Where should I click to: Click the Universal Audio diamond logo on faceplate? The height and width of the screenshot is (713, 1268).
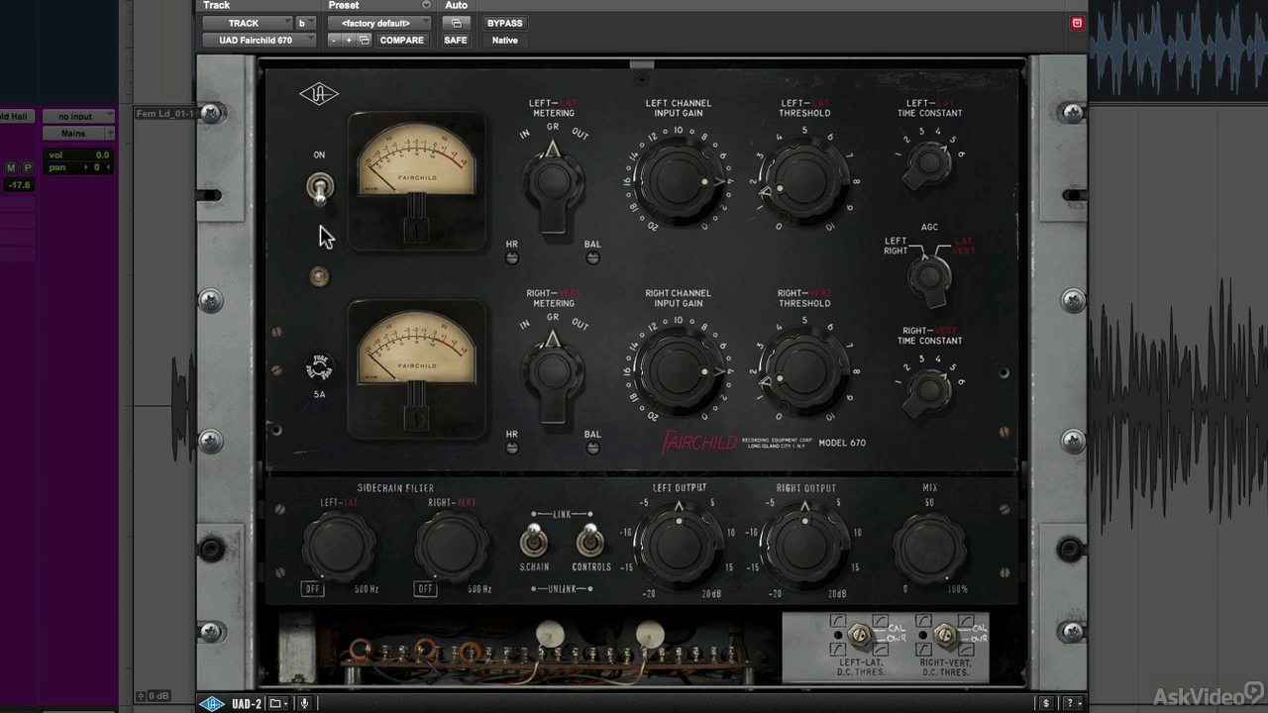[x=319, y=95]
